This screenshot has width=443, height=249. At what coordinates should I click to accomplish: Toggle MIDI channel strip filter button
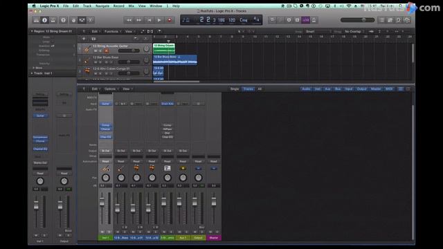click(x=389, y=89)
